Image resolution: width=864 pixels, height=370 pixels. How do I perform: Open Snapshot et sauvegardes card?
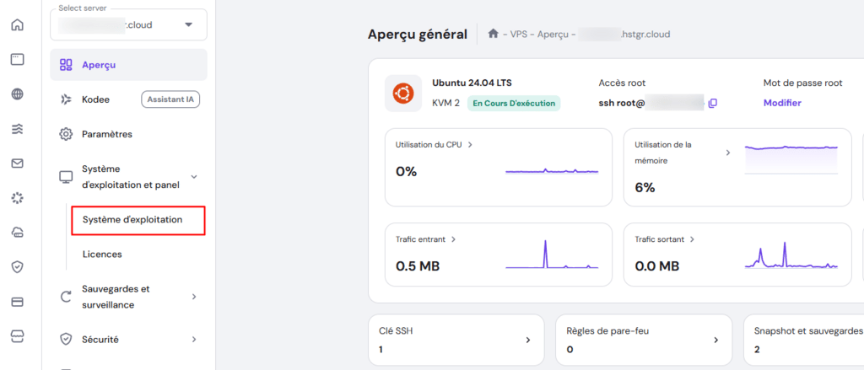pyautogui.click(x=803, y=340)
